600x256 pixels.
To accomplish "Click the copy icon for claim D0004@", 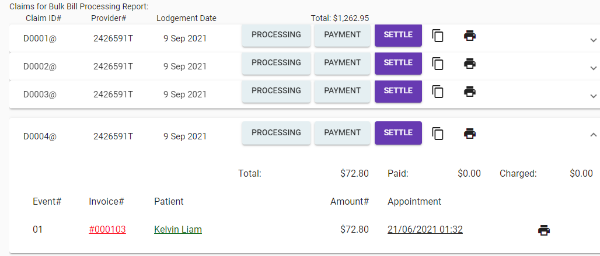I will point(438,134).
